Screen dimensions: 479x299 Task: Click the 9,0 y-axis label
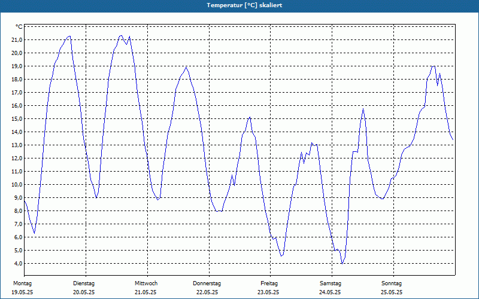[18, 198]
